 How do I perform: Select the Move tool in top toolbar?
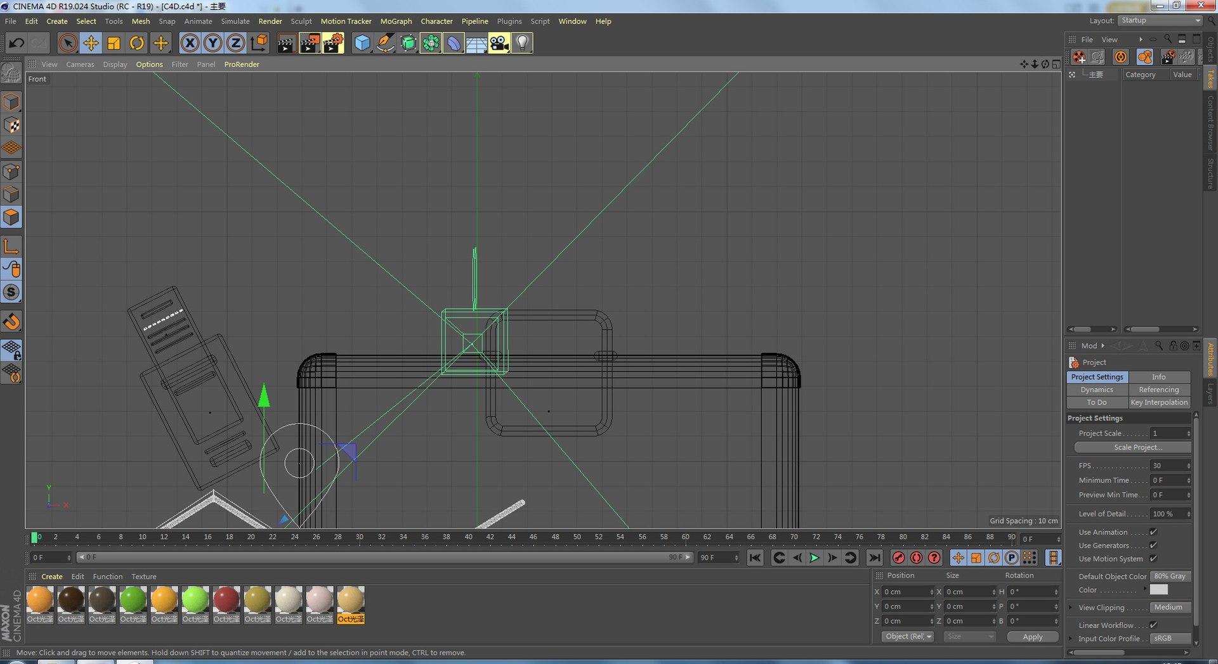(91, 43)
